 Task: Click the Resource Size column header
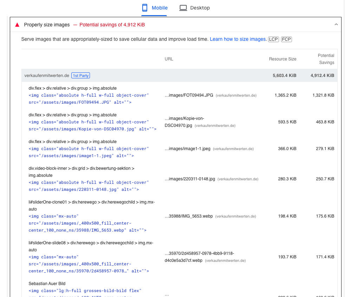point(282,59)
